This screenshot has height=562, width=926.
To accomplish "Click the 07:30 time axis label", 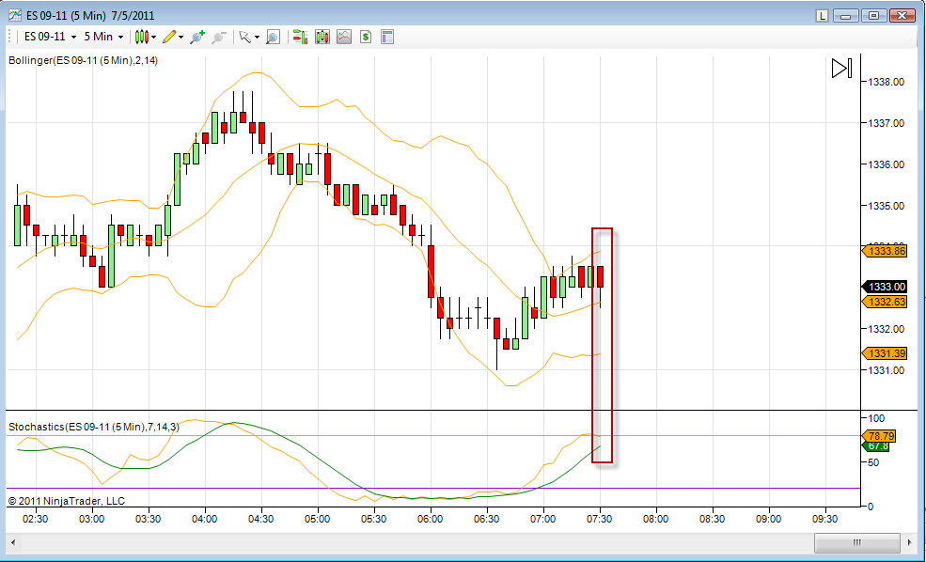I will click(600, 519).
